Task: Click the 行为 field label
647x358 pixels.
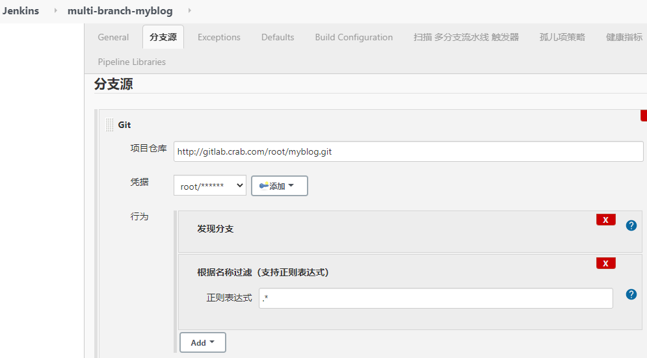Action: (139, 216)
